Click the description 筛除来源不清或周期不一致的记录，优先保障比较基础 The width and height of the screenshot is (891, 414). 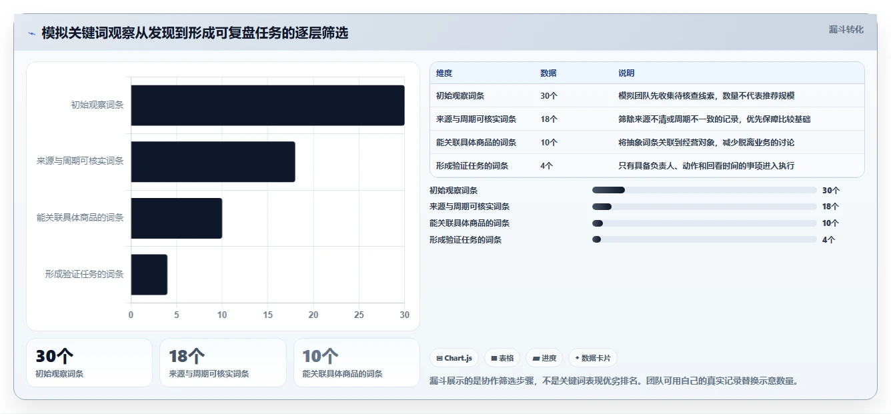point(714,119)
